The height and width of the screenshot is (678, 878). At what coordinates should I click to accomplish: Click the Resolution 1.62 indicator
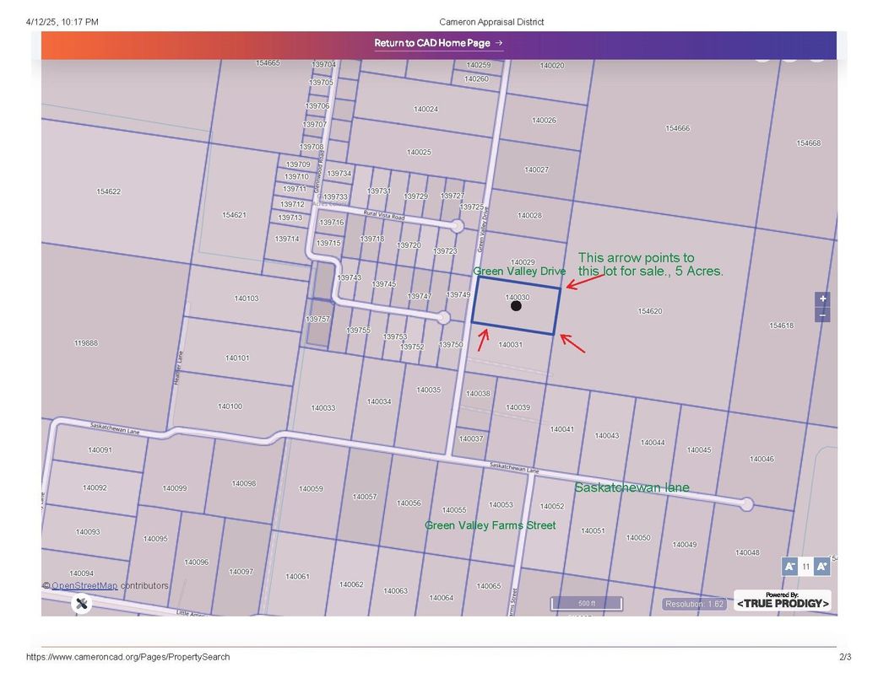pyautogui.click(x=694, y=604)
